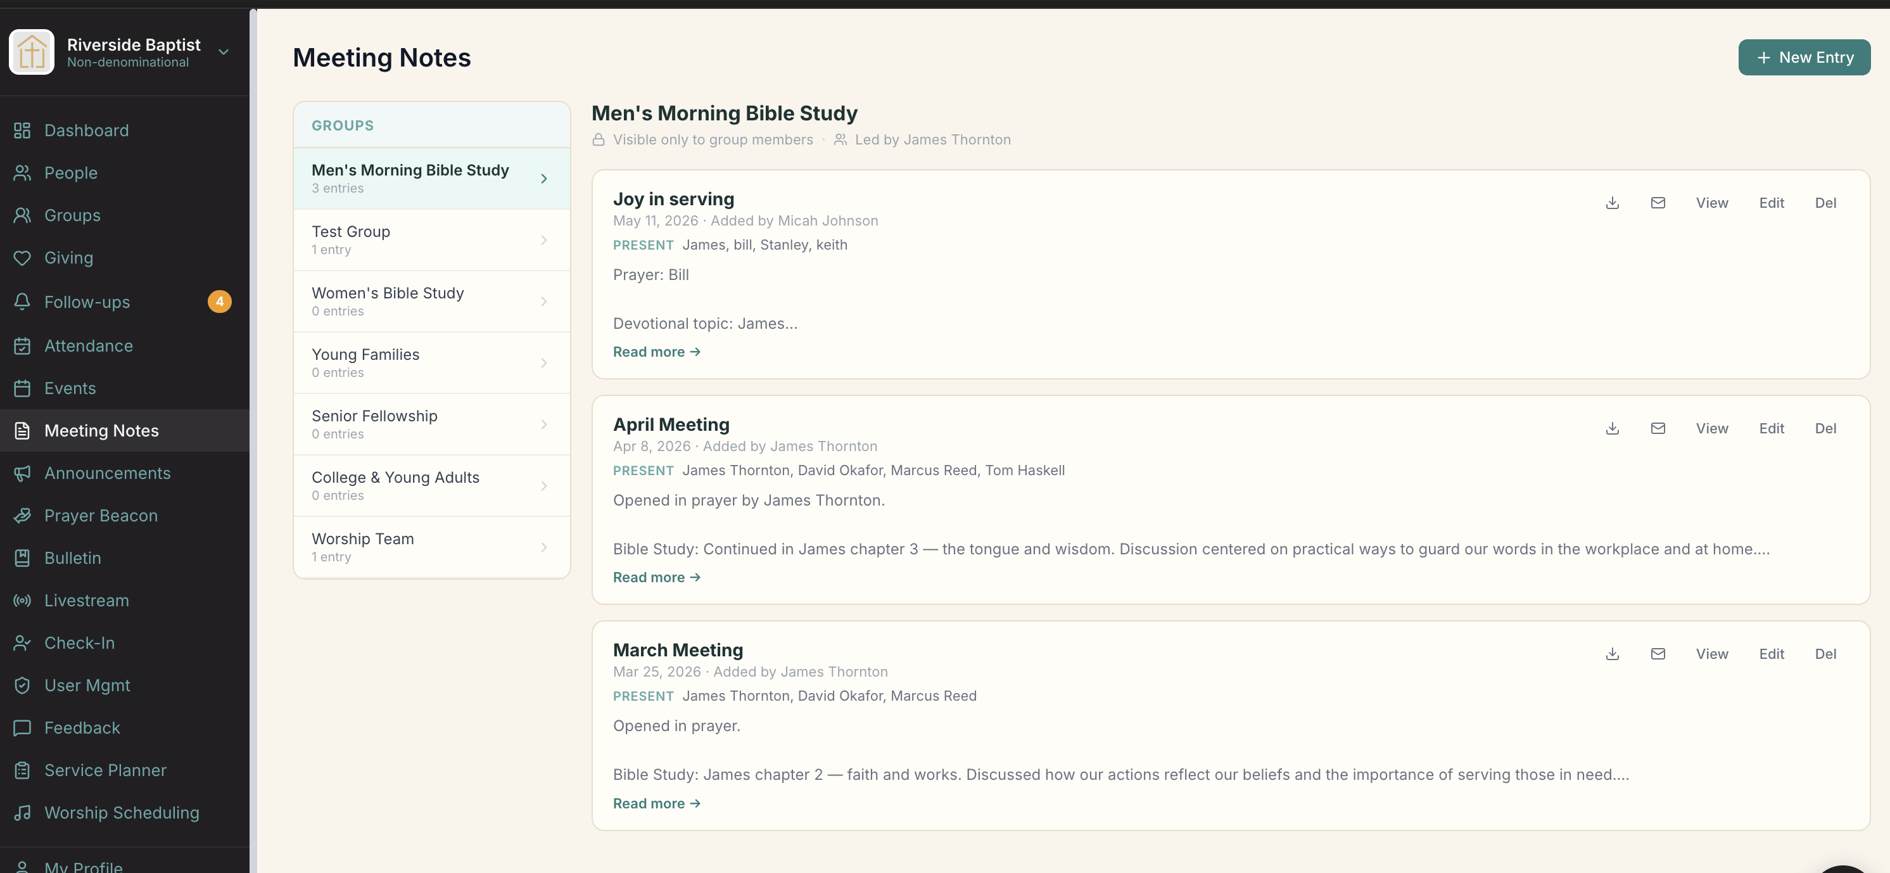
Task: Open the Worship Scheduling page
Action: tap(125, 813)
